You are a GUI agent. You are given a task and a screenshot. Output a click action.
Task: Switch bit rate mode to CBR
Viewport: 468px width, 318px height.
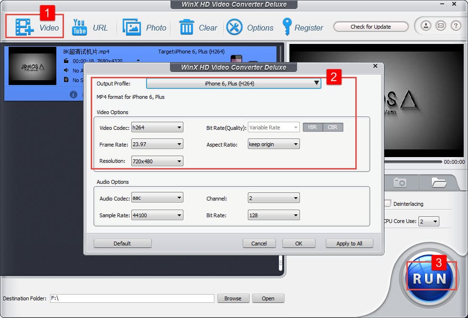332,127
